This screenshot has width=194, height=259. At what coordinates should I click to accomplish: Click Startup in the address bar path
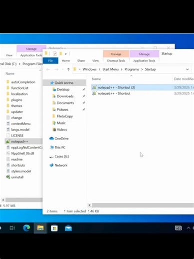[x=150, y=69]
